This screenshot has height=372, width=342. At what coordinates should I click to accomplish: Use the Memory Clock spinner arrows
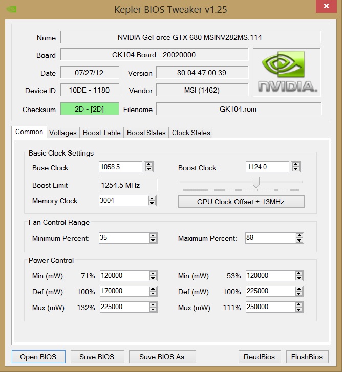coord(153,201)
